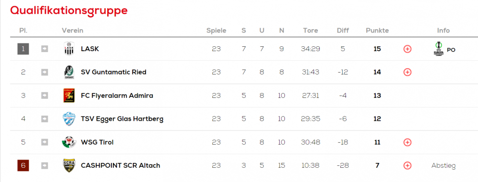478x182 pixels.
Task: Expand LASK's red plus details
Action: tap(407, 49)
